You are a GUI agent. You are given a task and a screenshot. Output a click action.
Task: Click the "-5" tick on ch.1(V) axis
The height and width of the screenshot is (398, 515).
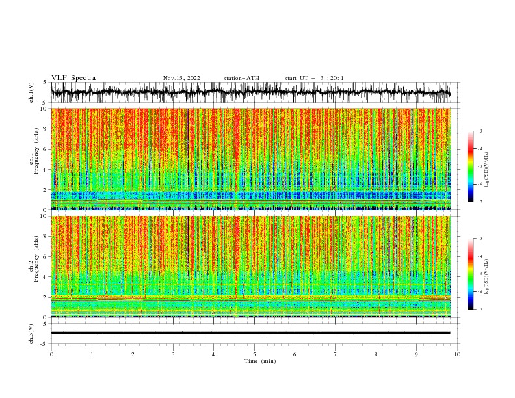[44, 103]
